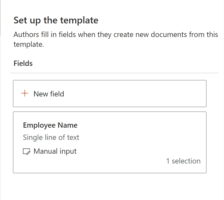Click the divider line under Fields
This screenshot has height=200, width=224.
pos(114,73)
